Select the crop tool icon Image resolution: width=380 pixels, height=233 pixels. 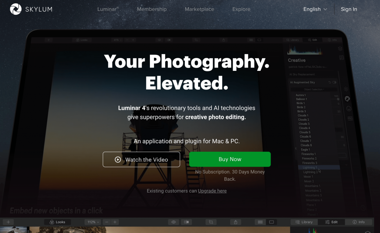pyautogui.click(x=211, y=222)
